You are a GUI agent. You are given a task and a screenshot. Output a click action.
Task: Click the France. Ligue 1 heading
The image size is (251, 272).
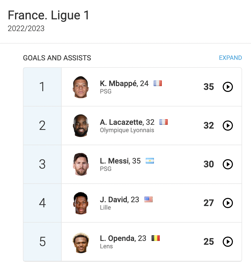(49, 15)
